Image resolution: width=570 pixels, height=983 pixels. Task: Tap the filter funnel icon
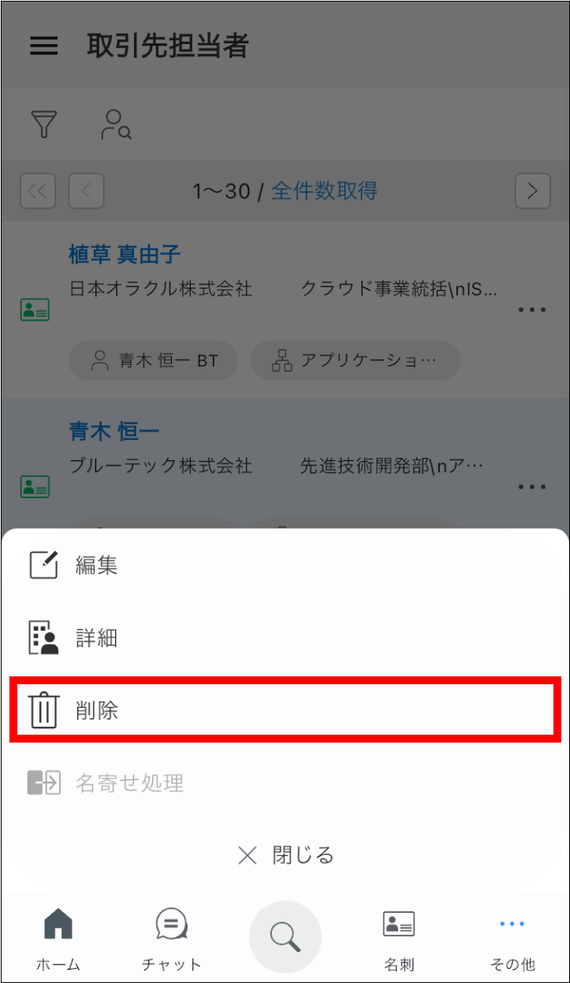point(44,125)
